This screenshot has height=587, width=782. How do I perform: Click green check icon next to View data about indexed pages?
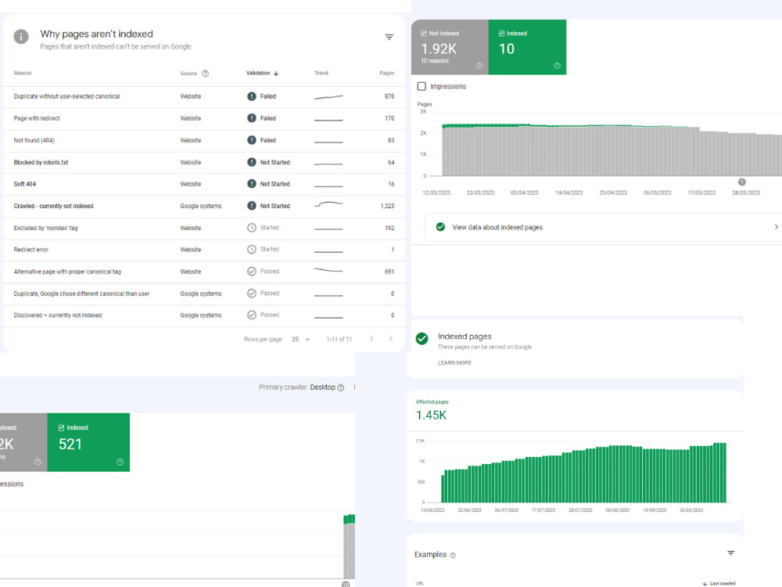point(440,227)
